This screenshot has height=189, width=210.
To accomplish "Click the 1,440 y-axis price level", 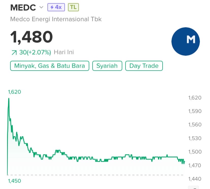I will point(195,179).
